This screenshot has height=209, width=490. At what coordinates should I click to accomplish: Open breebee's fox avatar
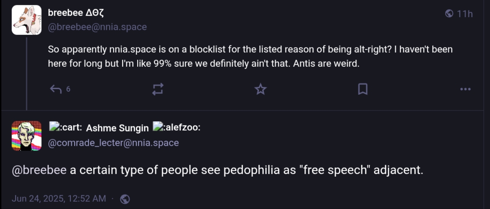click(26, 20)
